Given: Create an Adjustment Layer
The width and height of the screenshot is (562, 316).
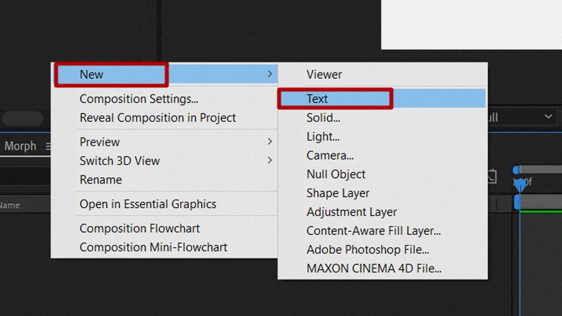Looking at the screenshot, I should [x=351, y=212].
